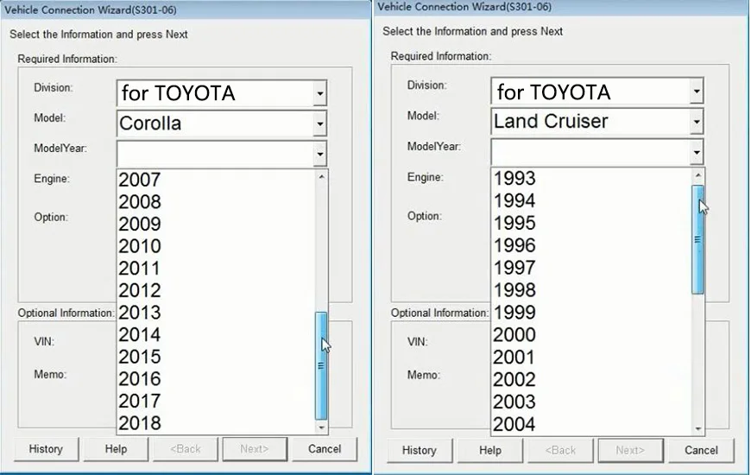The height and width of the screenshot is (475, 751).
Task: Select model year 2010 for Corolla
Action: [216, 246]
